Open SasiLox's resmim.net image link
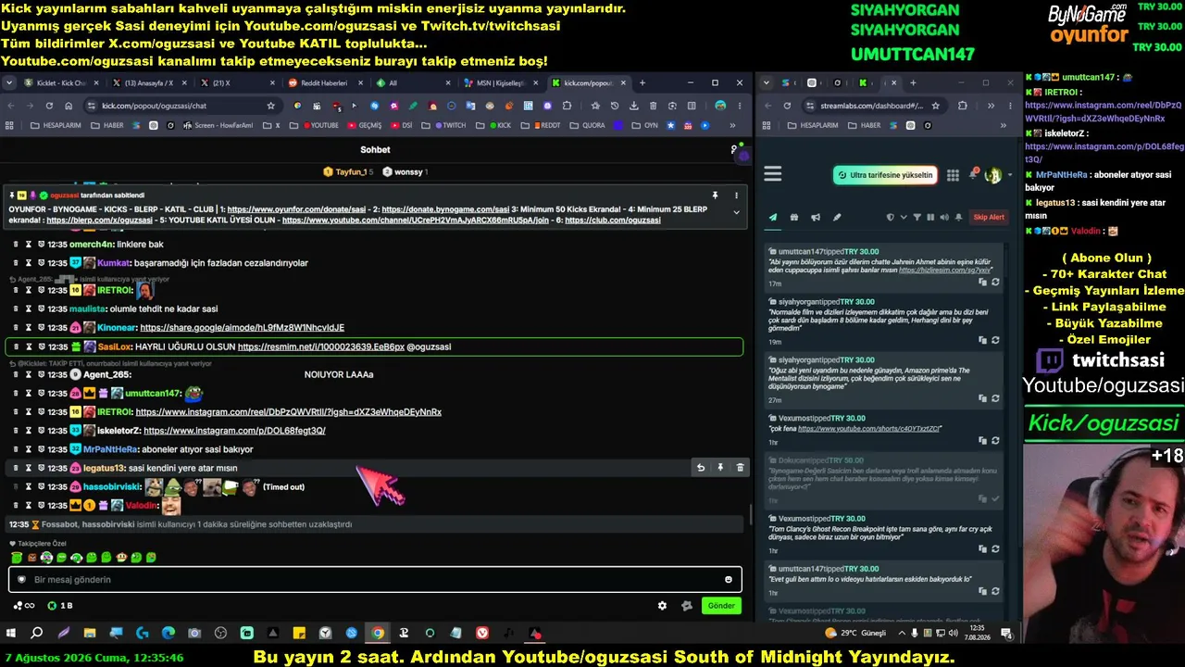Image resolution: width=1185 pixels, height=667 pixels. [x=321, y=346]
